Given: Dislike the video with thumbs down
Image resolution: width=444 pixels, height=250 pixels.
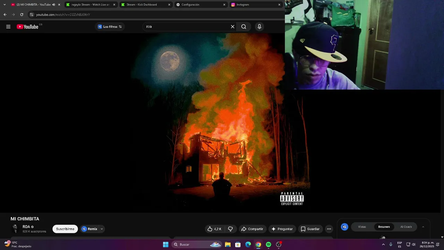Looking at the screenshot, I should pyautogui.click(x=230, y=229).
